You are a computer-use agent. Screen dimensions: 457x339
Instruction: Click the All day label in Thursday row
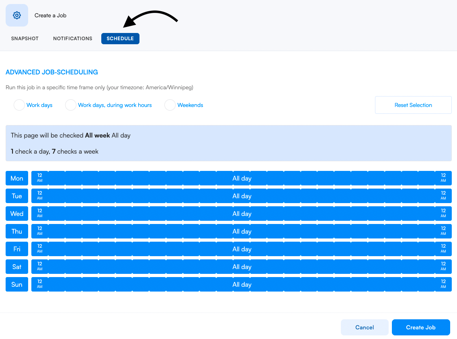point(242,232)
